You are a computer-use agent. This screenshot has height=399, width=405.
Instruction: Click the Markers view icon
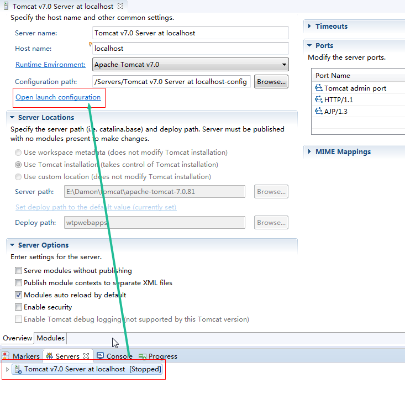(6, 356)
